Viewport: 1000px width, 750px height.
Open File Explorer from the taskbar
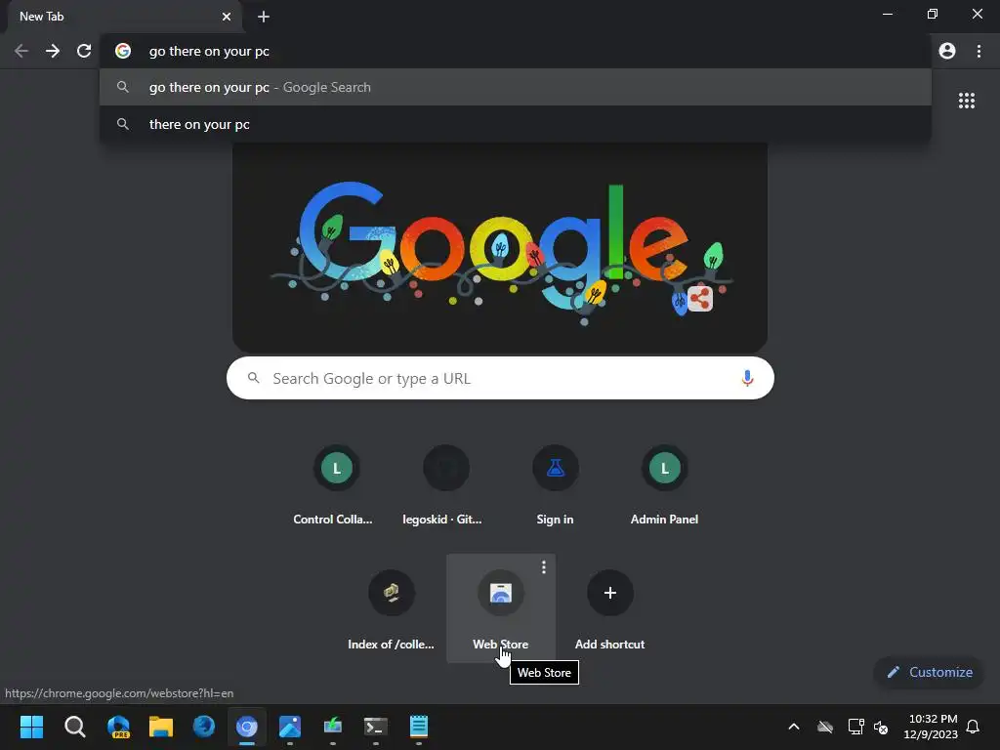pos(161,727)
